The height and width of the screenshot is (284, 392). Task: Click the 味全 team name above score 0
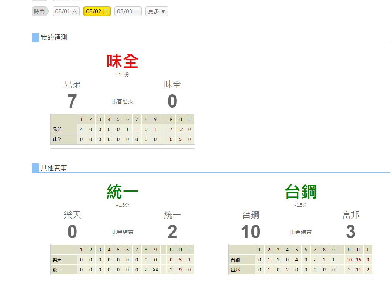click(x=172, y=84)
